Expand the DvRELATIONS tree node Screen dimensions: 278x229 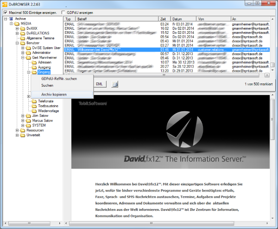pos(17,33)
